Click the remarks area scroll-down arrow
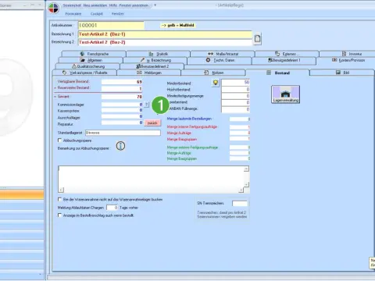 pyautogui.click(x=246, y=184)
